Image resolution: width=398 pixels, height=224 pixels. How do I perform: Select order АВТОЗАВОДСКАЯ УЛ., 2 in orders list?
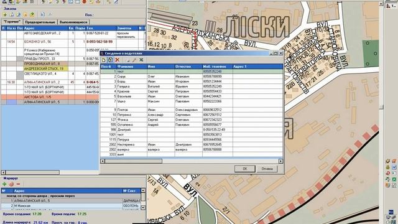tap(73, 35)
